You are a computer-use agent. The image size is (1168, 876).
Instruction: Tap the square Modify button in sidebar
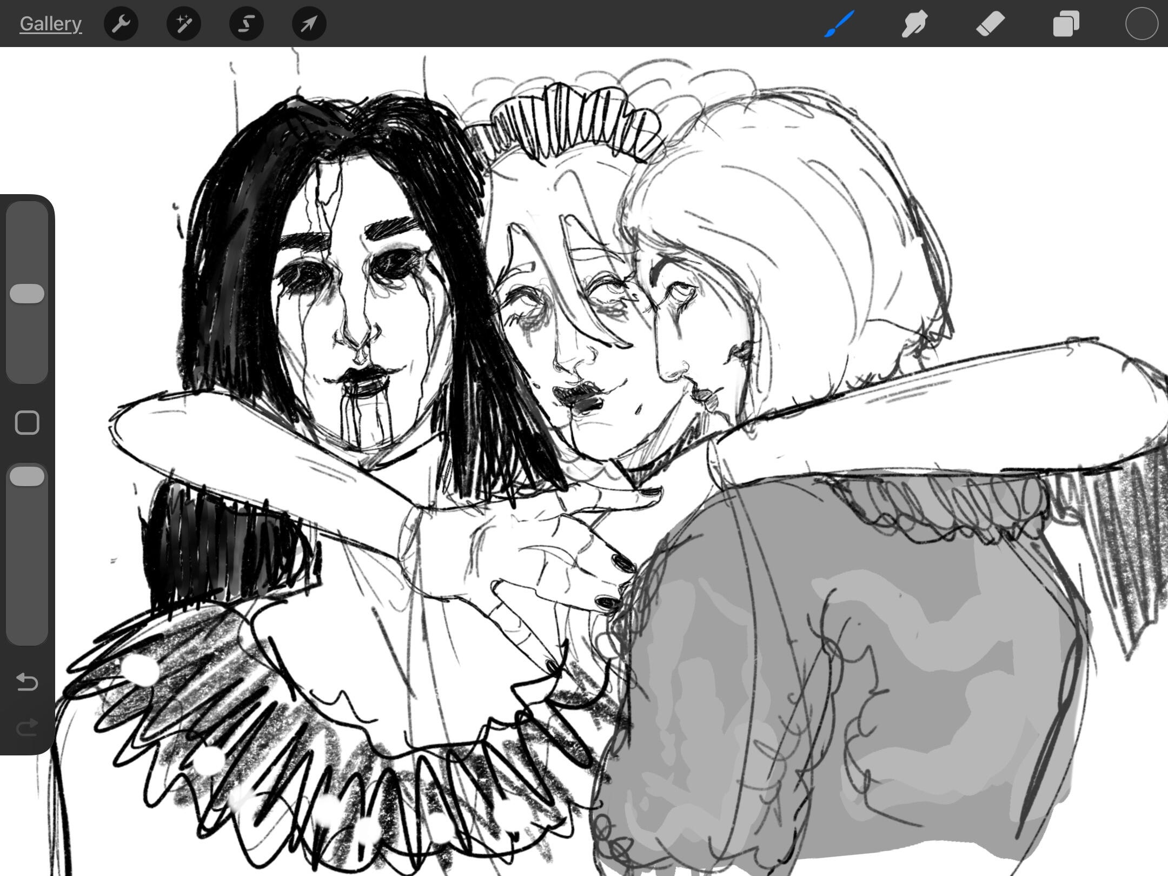click(x=27, y=422)
